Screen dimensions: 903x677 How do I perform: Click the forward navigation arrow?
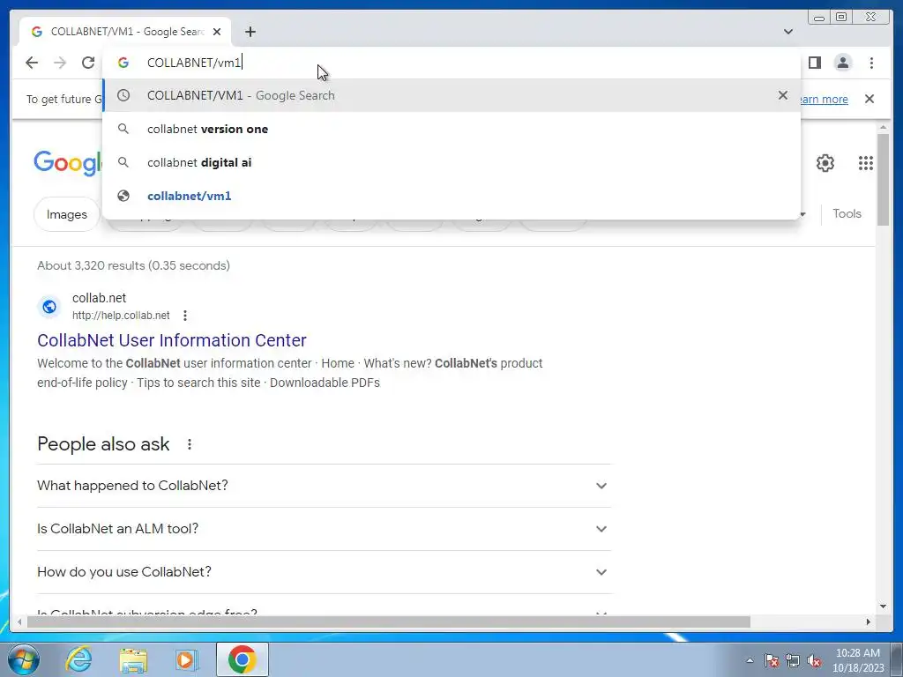coord(60,63)
